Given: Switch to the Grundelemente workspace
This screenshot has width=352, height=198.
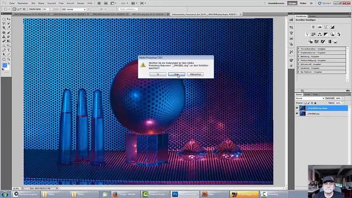Looking at the screenshot, I should 276,3.
